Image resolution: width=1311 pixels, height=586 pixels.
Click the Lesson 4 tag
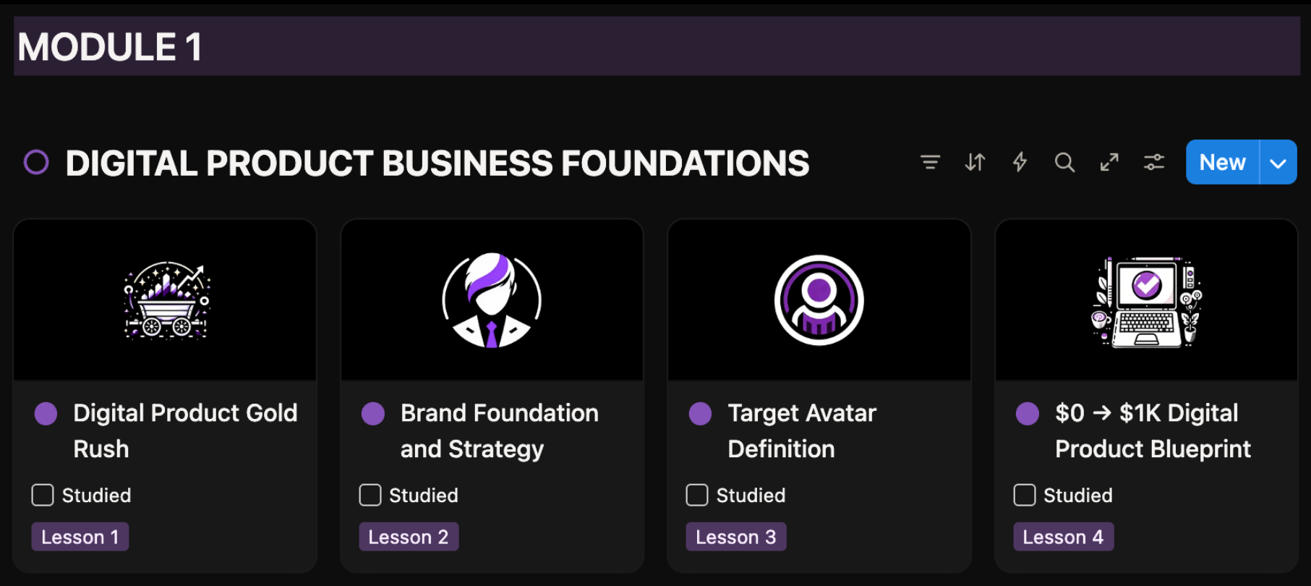(x=1063, y=537)
